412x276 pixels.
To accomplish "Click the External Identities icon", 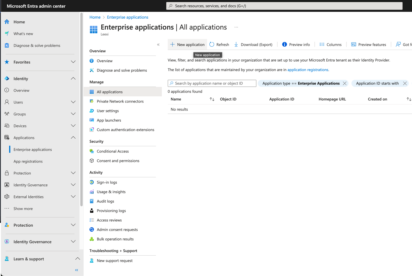I will [x=7, y=197].
